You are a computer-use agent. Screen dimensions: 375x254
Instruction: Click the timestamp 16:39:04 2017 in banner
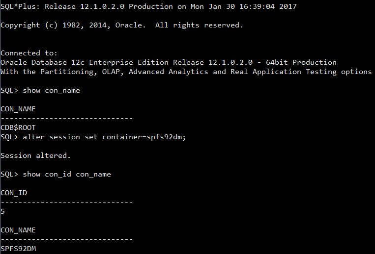268,6
